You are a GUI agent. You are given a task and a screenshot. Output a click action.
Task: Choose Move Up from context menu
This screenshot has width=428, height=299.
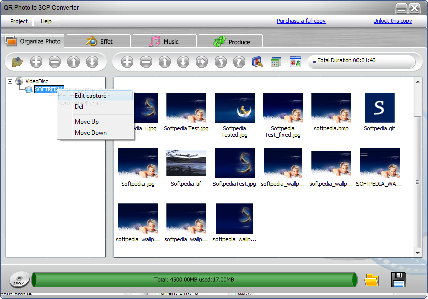tap(96, 122)
